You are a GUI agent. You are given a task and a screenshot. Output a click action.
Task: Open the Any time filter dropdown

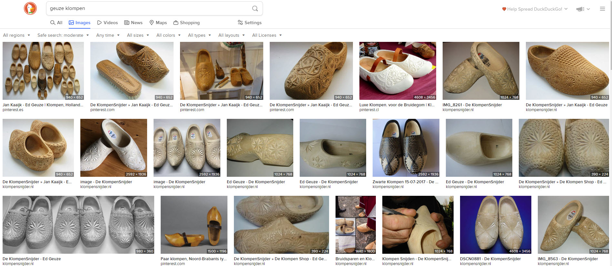(x=108, y=35)
